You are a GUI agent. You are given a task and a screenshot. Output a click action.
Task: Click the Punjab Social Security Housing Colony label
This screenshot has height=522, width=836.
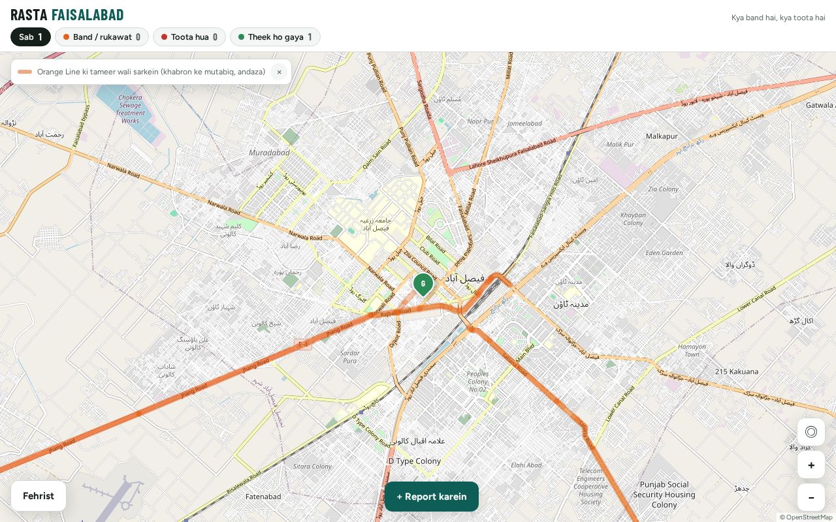point(664,495)
